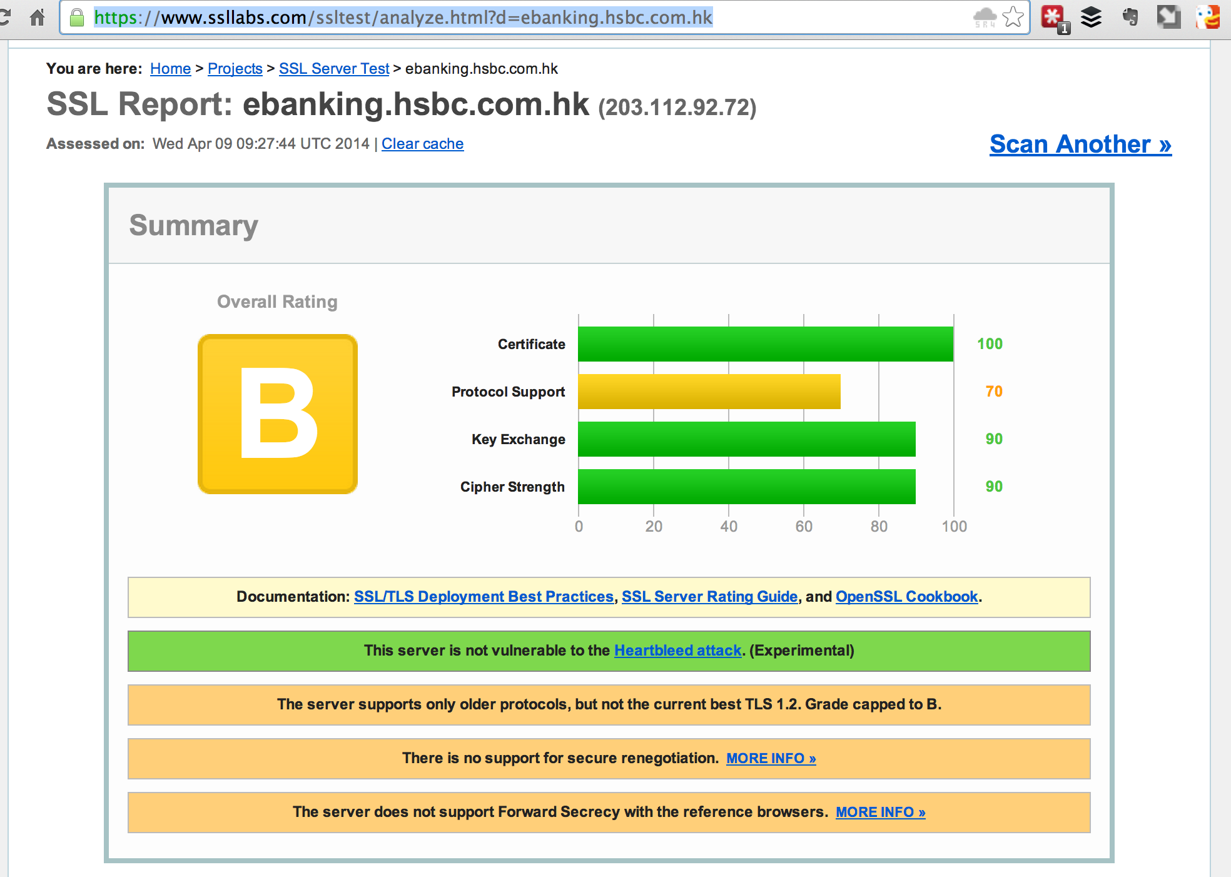Open the Heartbleed attack link
1231x877 pixels.
pyautogui.click(x=677, y=651)
